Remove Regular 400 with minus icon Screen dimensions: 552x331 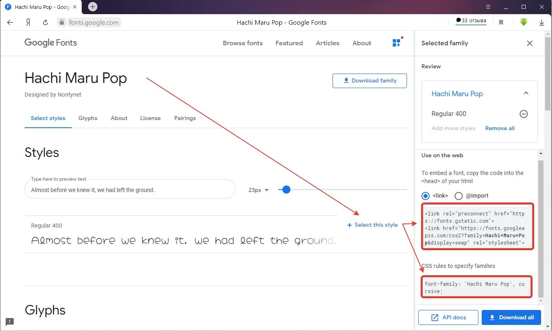click(524, 114)
